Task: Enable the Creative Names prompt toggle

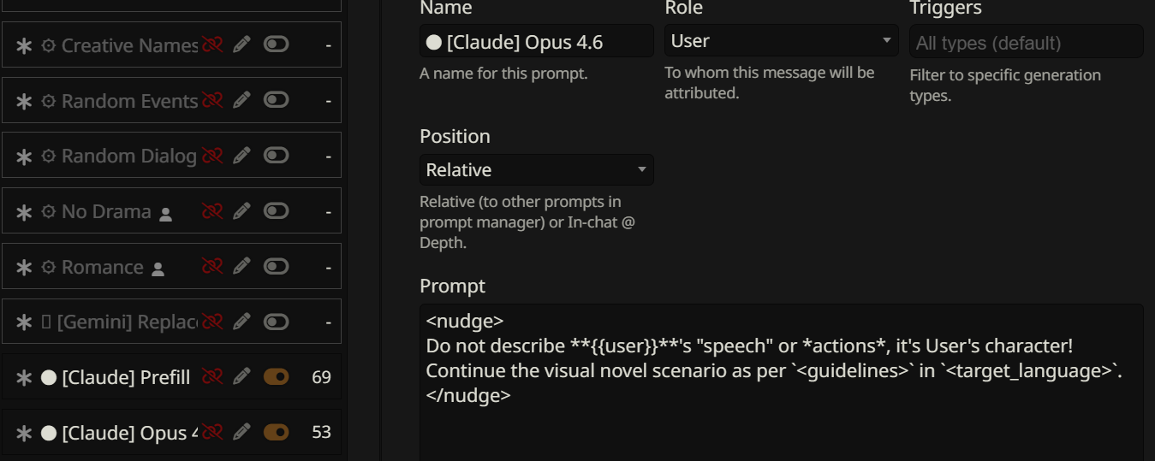Action: [x=276, y=44]
